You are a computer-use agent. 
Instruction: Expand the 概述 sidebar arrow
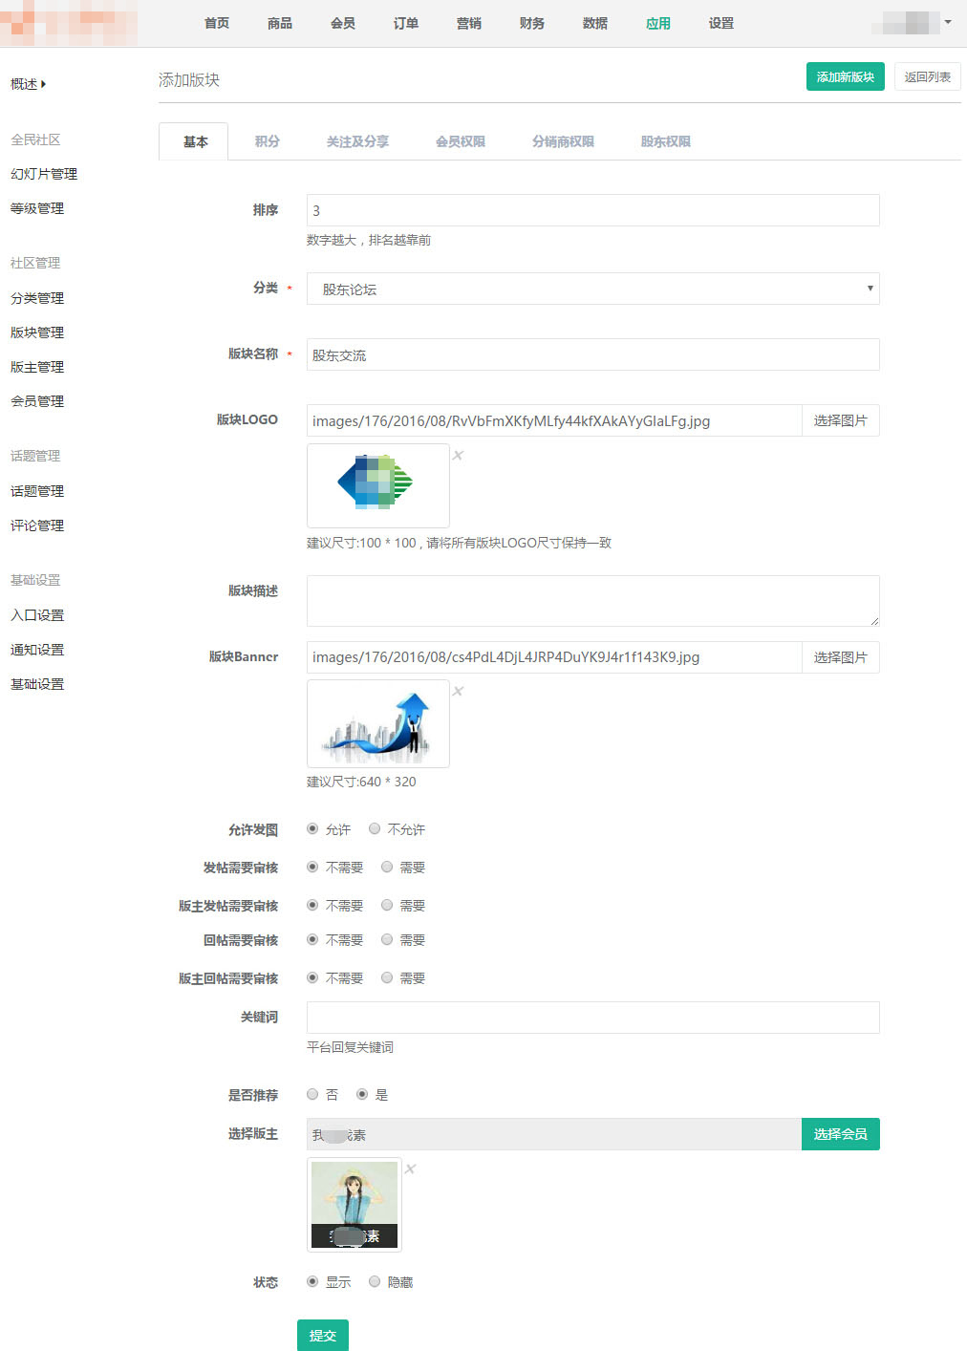43,84
